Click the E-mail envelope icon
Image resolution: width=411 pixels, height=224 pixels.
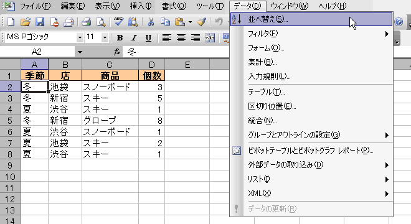[68, 22]
